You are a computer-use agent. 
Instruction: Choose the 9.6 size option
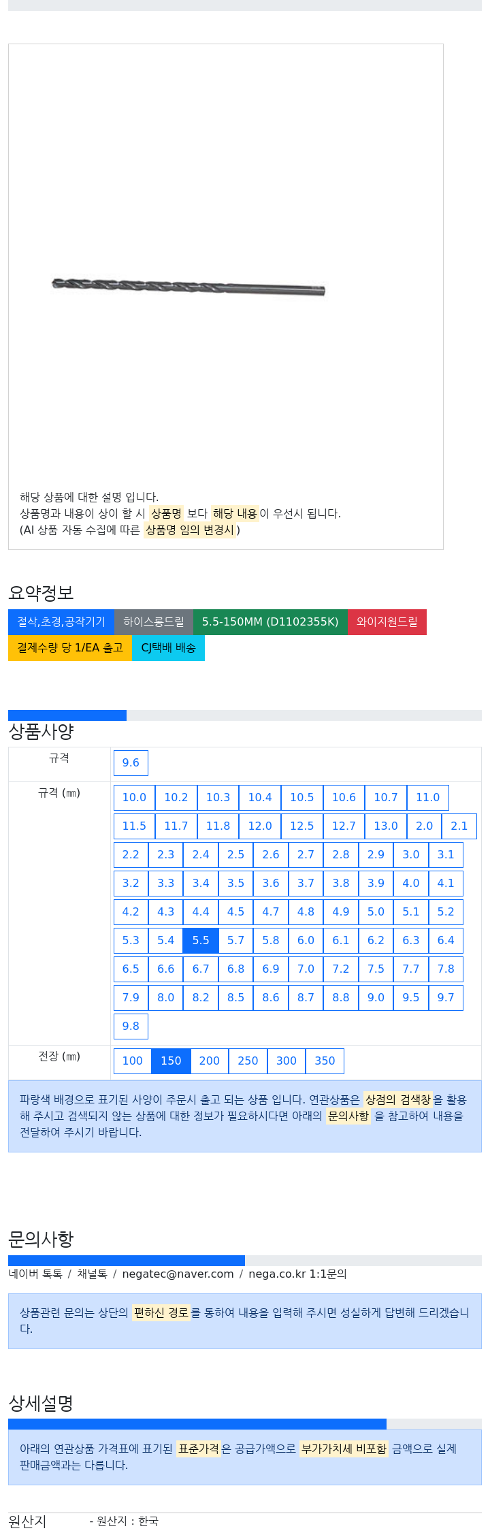coord(131,763)
